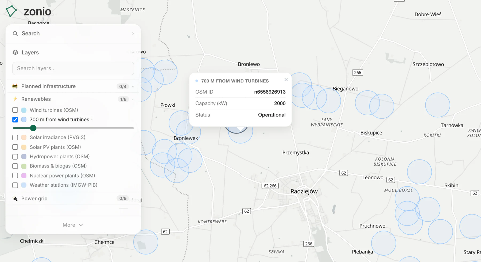Image resolution: width=481 pixels, height=262 pixels.
Task: Click the Search magnifier icon
Action: 15,34
